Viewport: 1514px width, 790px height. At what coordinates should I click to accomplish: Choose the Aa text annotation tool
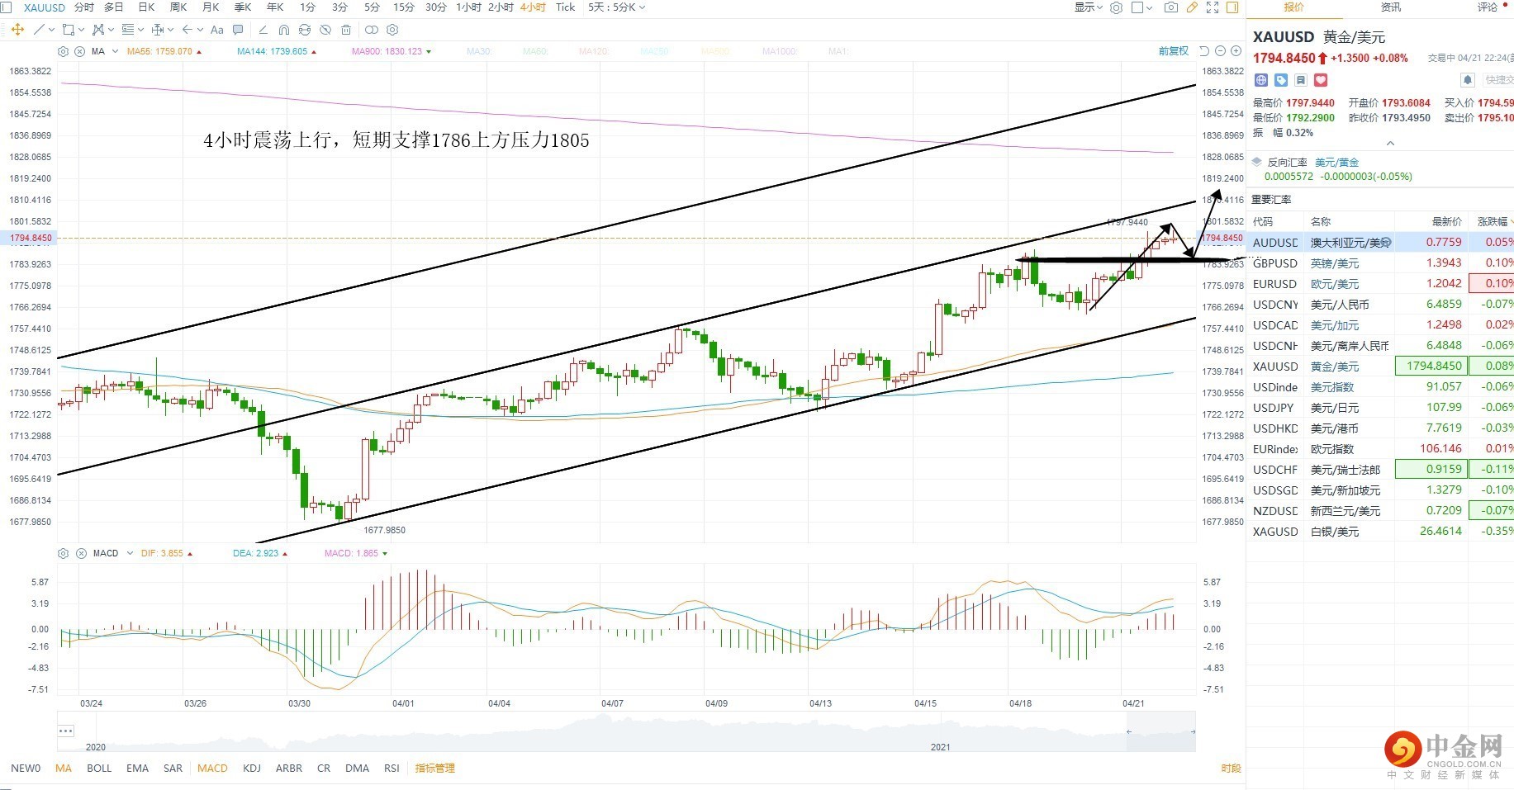click(x=217, y=30)
